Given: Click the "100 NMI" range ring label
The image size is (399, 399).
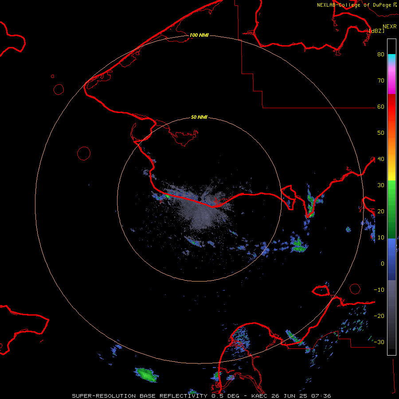Looking at the screenshot, I should coord(199,35).
